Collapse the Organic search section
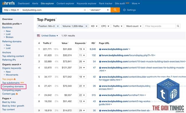 click(12, 64)
